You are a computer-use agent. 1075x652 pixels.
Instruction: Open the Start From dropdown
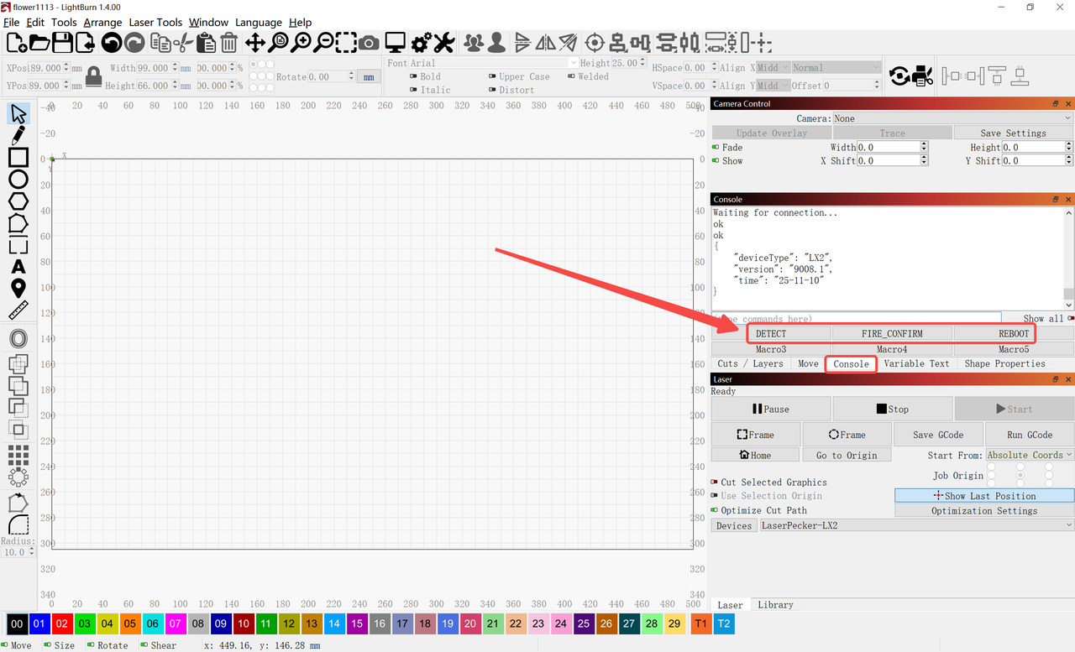coord(1029,455)
